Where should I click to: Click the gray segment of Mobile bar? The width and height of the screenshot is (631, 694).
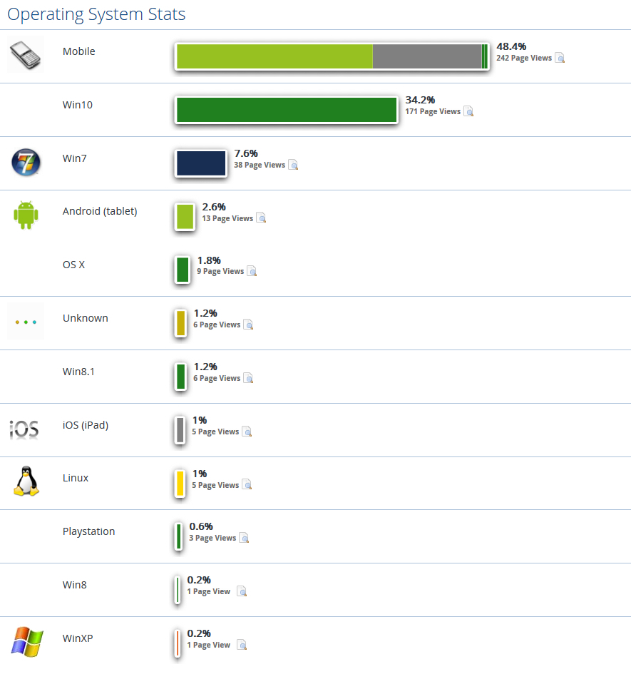point(426,56)
